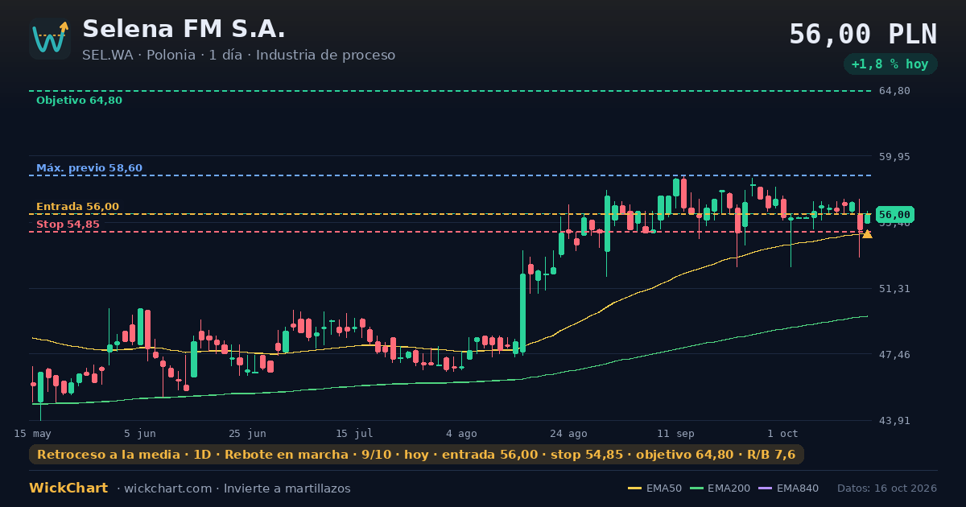The height and width of the screenshot is (507, 966).
Task: Click the SEL.WA ticker subtitle line
Action: coord(238,55)
